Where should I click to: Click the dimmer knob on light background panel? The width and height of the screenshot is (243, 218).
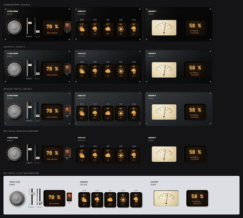(17, 198)
